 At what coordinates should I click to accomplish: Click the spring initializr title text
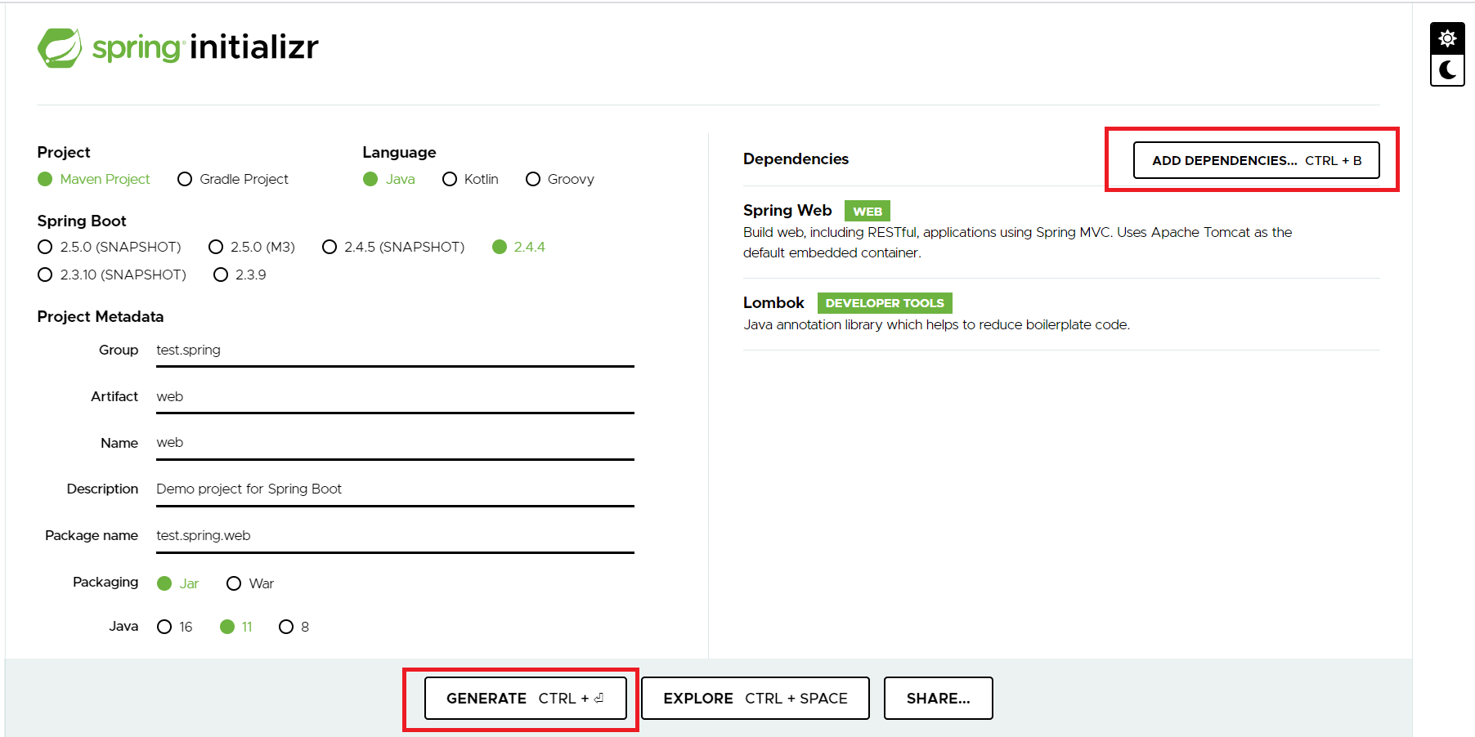pos(205,47)
